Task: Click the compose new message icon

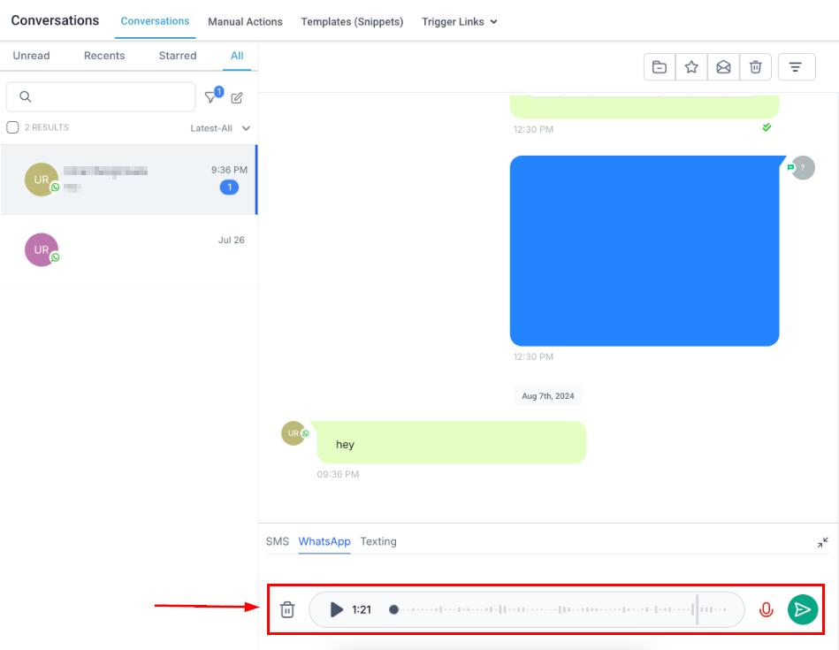Action: pyautogui.click(x=237, y=98)
